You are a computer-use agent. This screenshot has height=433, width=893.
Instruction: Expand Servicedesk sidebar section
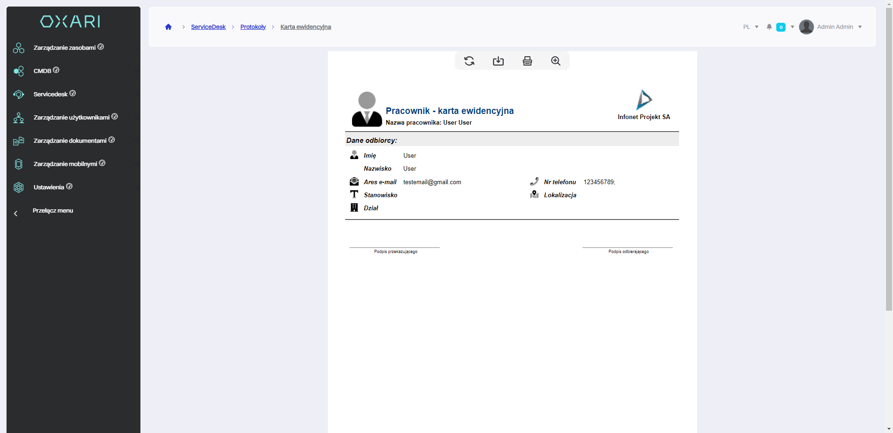[x=51, y=94]
